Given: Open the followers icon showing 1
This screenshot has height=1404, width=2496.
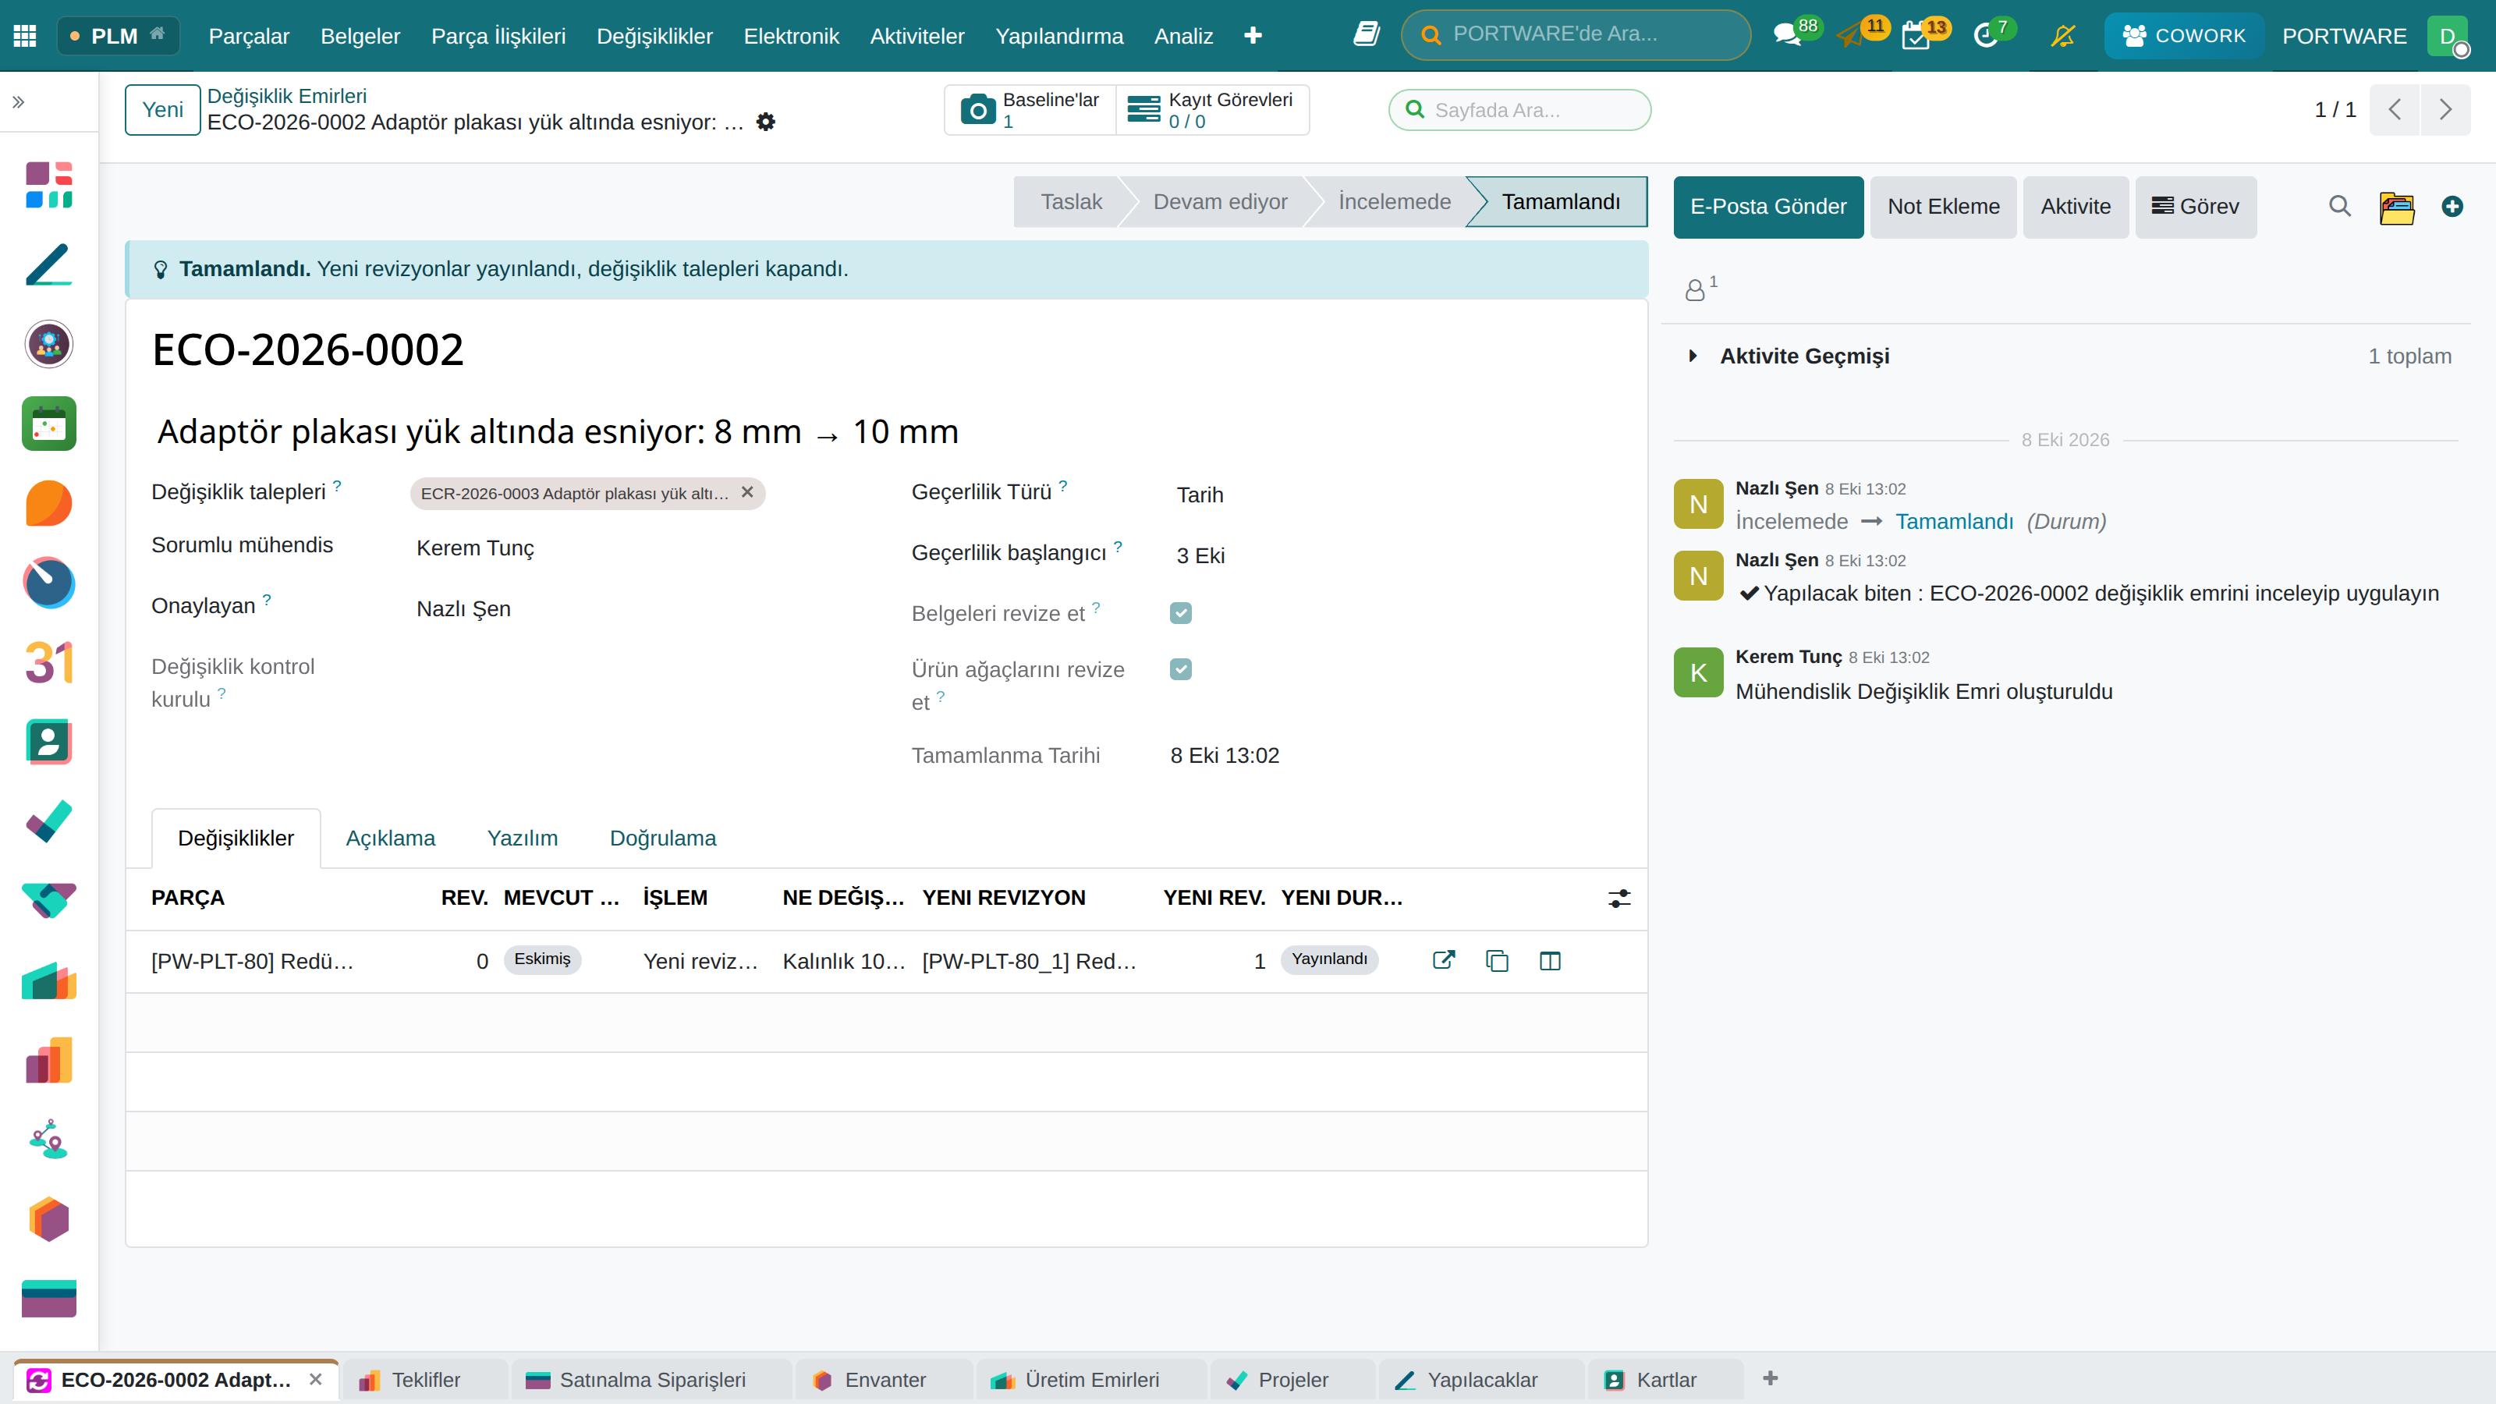Looking at the screenshot, I should [1700, 288].
